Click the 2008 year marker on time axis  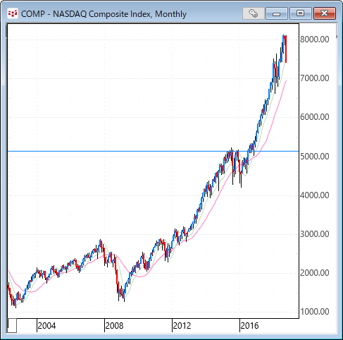pyautogui.click(x=114, y=326)
